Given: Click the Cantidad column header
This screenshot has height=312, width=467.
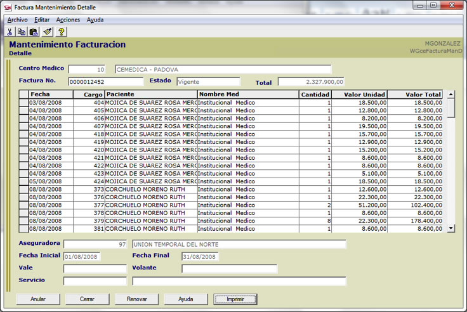Looking at the screenshot, I should tap(315, 94).
